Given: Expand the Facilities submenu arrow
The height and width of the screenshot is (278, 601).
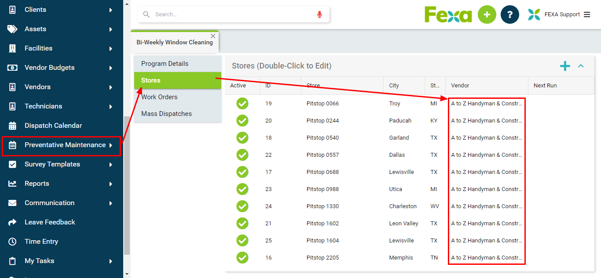Looking at the screenshot, I should pyautogui.click(x=111, y=48).
